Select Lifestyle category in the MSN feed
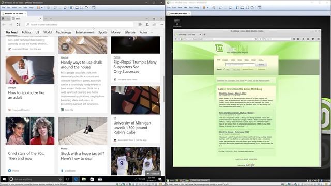 tap(130, 32)
